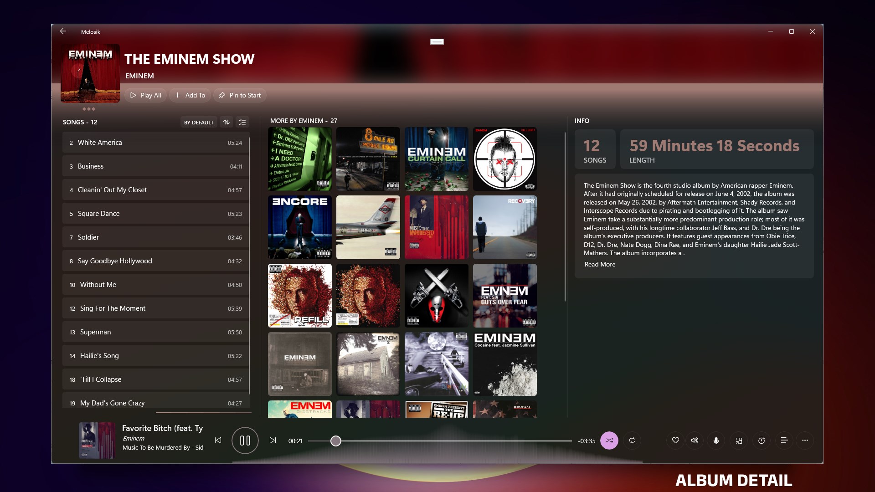Open Encore album thumbnail
The height and width of the screenshot is (492, 875).
[x=300, y=227]
